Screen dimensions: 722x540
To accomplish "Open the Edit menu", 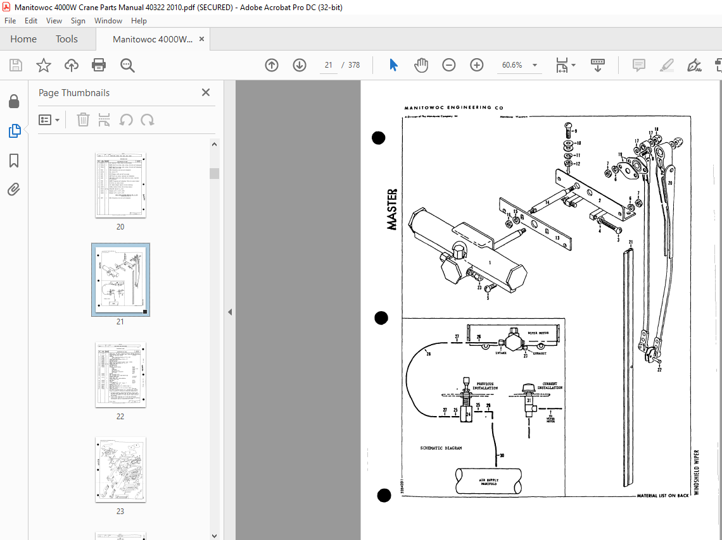I will (x=31, y=21).
